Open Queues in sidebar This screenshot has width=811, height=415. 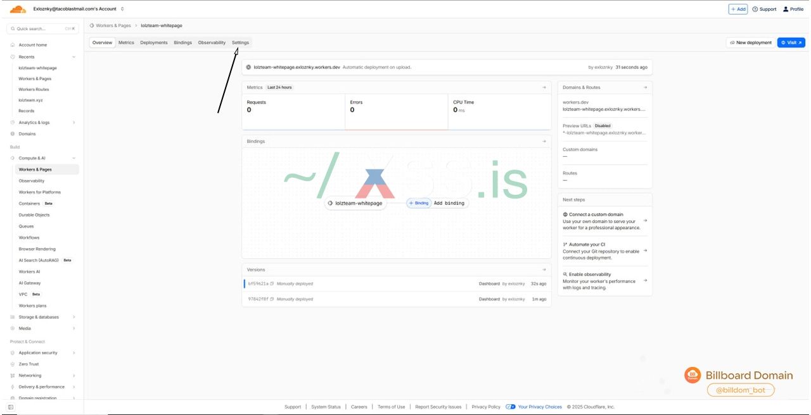26,226
